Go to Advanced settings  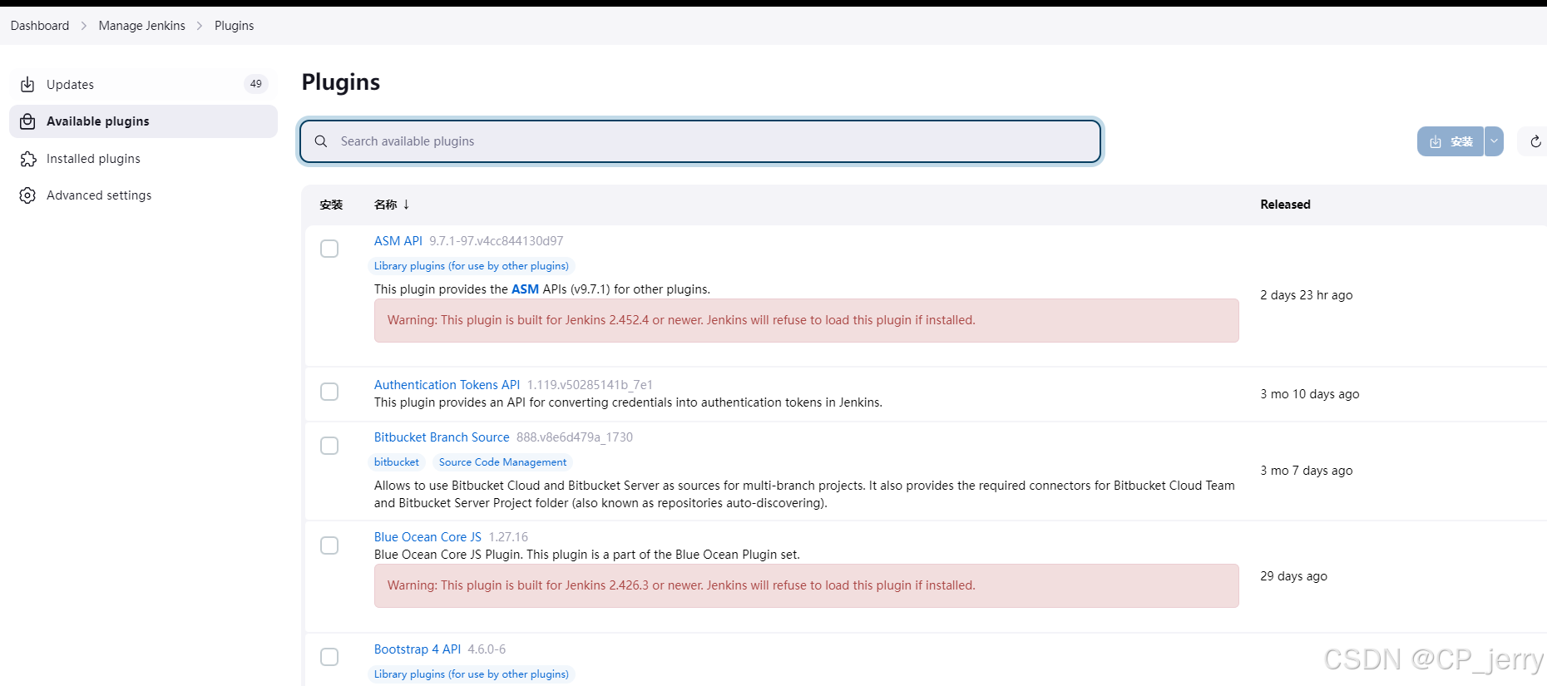click(x=143, y=195)
